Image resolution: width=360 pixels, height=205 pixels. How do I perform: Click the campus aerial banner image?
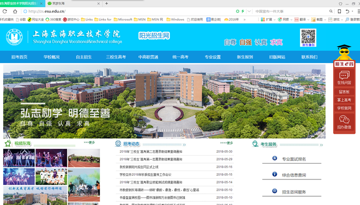tap(164, 101)
